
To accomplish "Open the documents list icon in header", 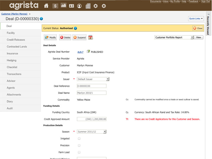I will tap(88, 6).
